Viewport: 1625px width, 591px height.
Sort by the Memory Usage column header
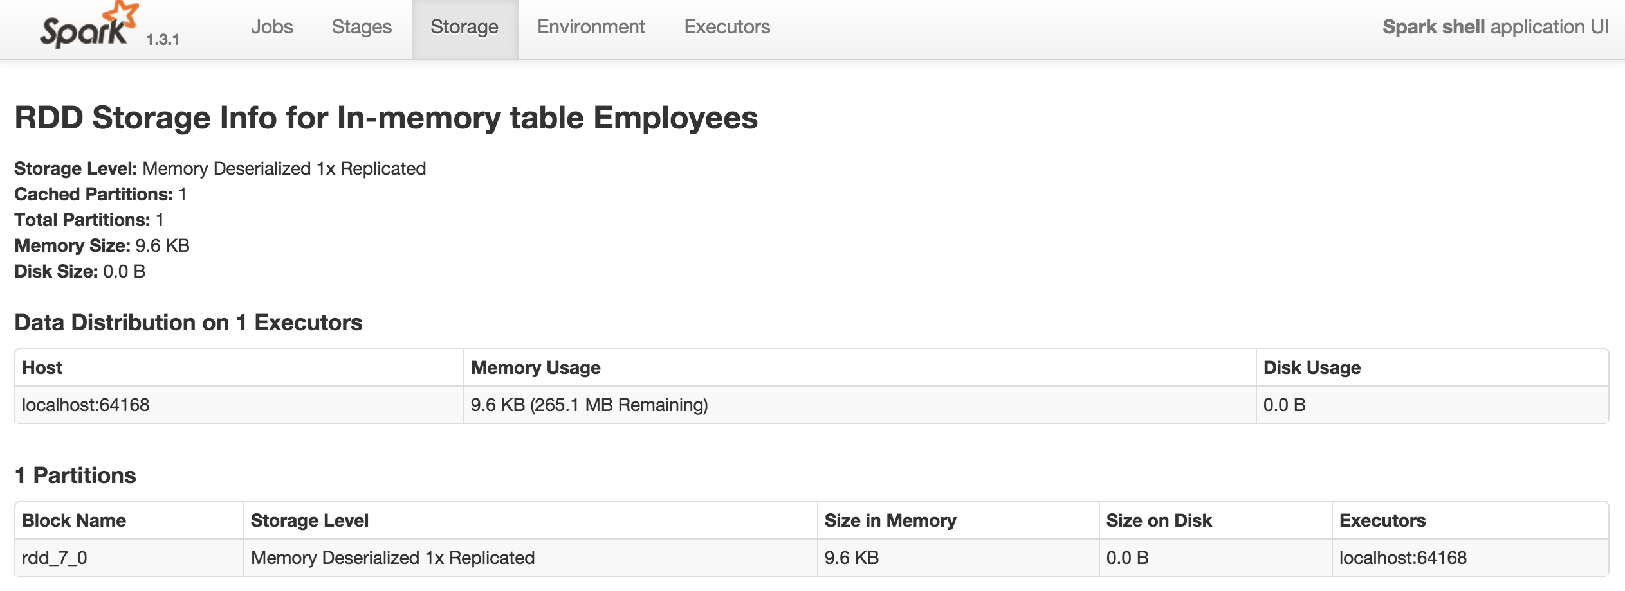(535, 367)
